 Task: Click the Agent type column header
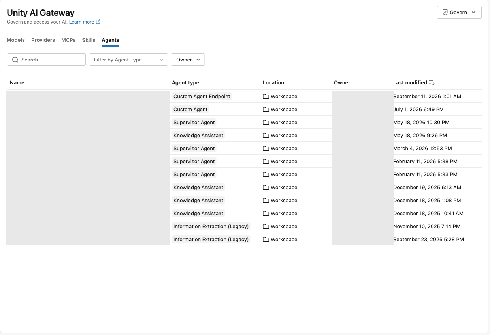click(x=185, y=82)
